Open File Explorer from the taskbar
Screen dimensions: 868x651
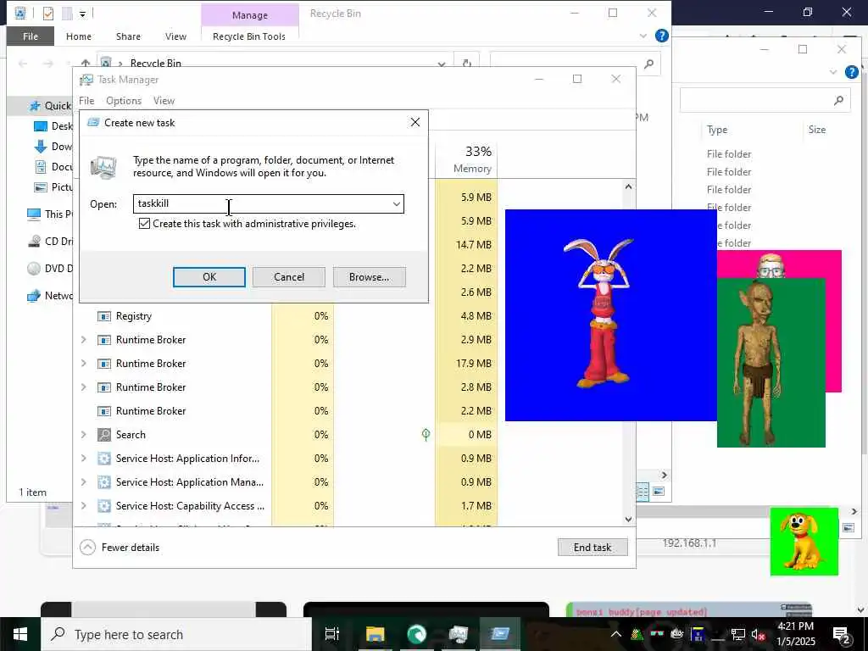[x=375, y=634]
